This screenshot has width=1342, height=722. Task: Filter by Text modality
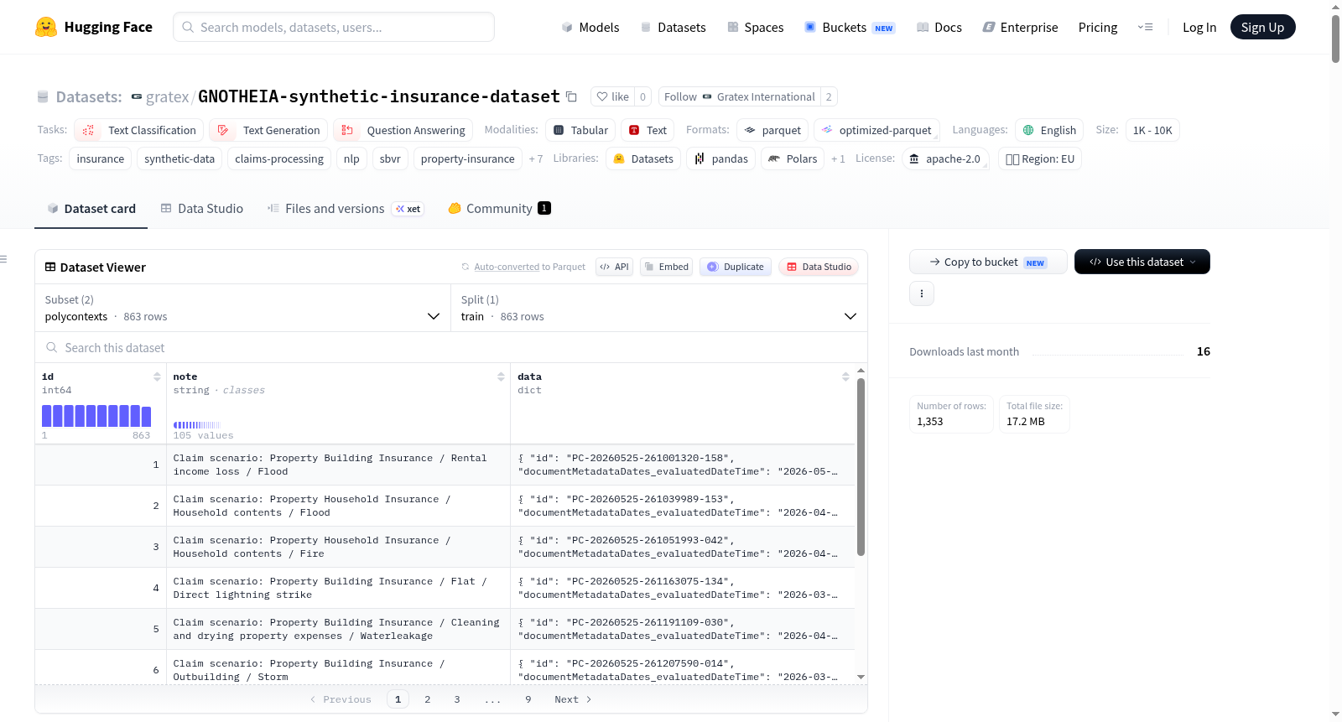pyautogui.click(x=648, y=130)
